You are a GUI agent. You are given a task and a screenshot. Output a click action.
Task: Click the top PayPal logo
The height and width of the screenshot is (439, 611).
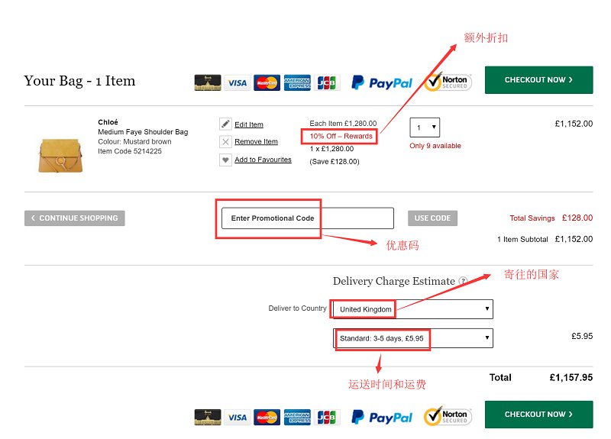click(x=381, y=82)
